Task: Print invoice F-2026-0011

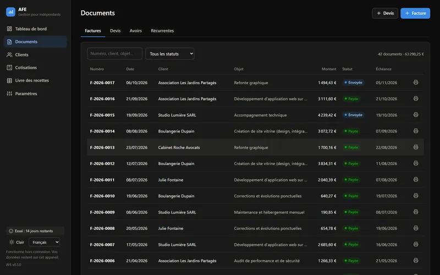Action: pos(416,179)
